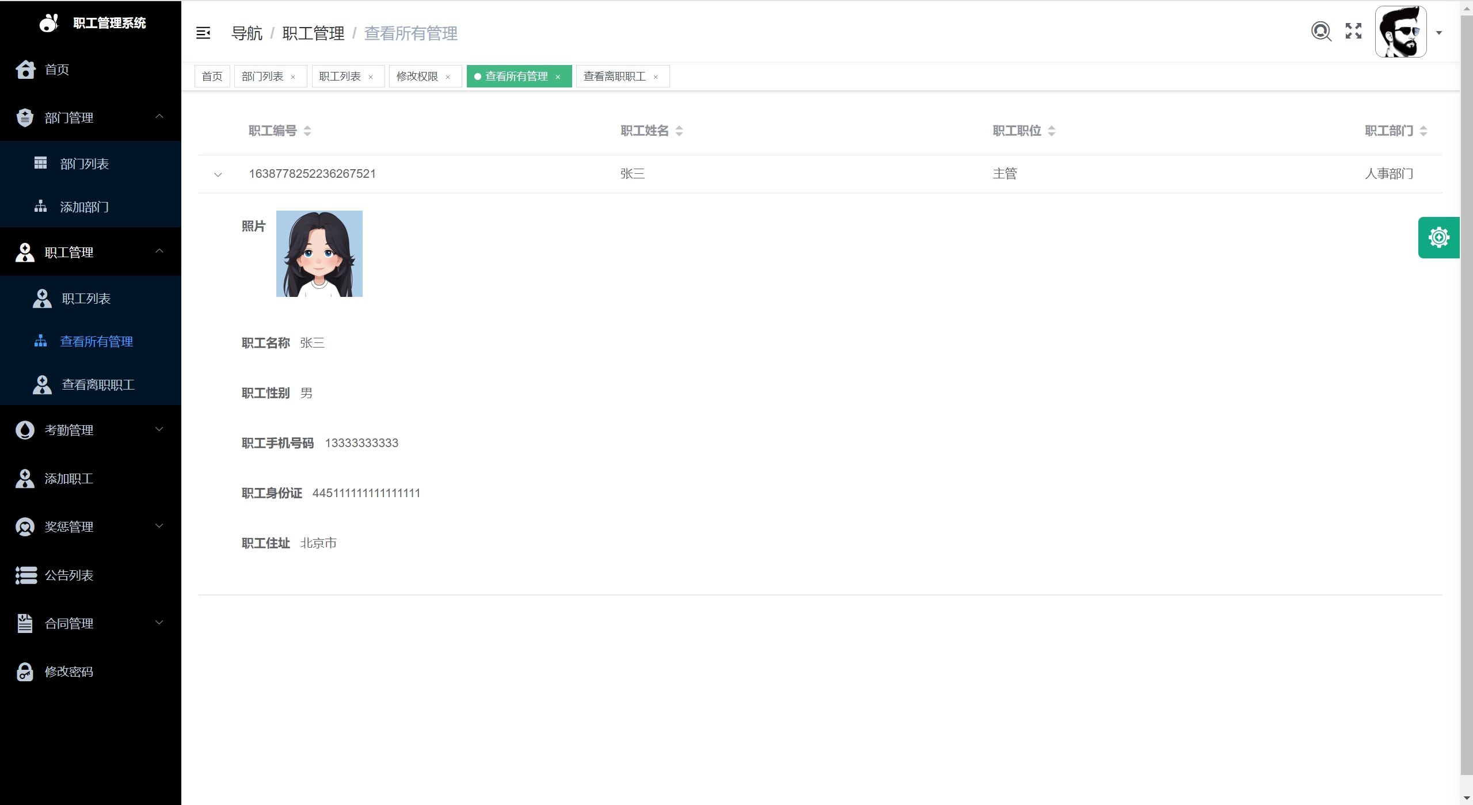Open the user avatar dropdown arrow
Image resolution: width=1473 pixels, height=805 pixels.
pos(1439,33)
